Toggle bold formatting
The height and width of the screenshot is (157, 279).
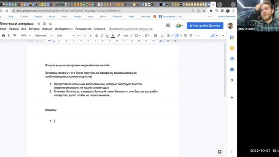pyautogui.click(x=96, y=36)
